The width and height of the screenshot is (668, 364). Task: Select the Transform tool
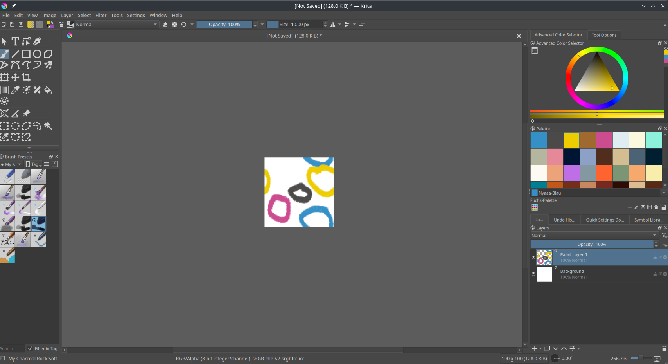click(x=4, y=77)
